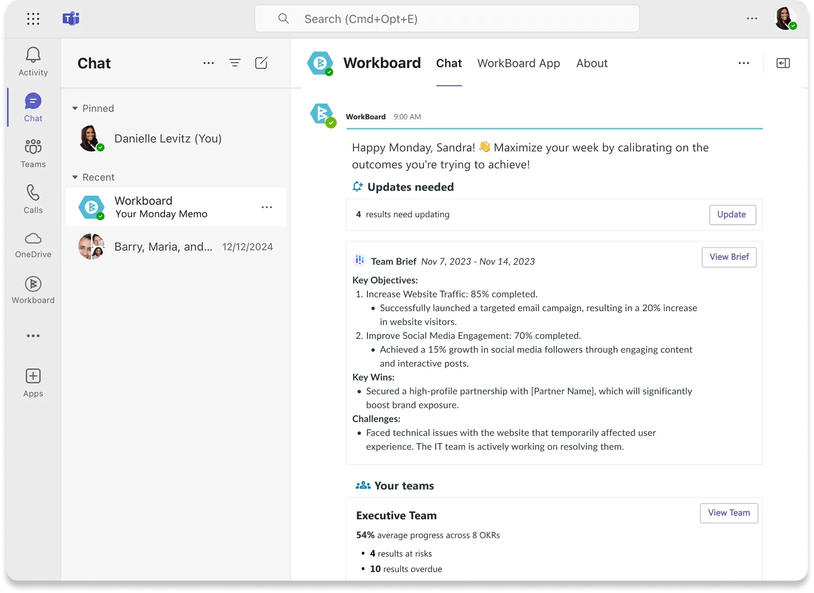Go to Chat in the sidebar
The height and width of the screenshot is (593, 814).
pos(33,107)
